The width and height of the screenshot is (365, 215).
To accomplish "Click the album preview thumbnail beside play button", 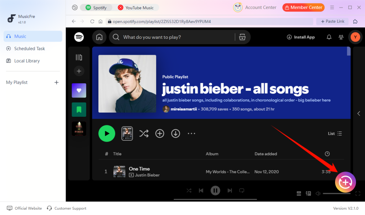I will [127, 133].
